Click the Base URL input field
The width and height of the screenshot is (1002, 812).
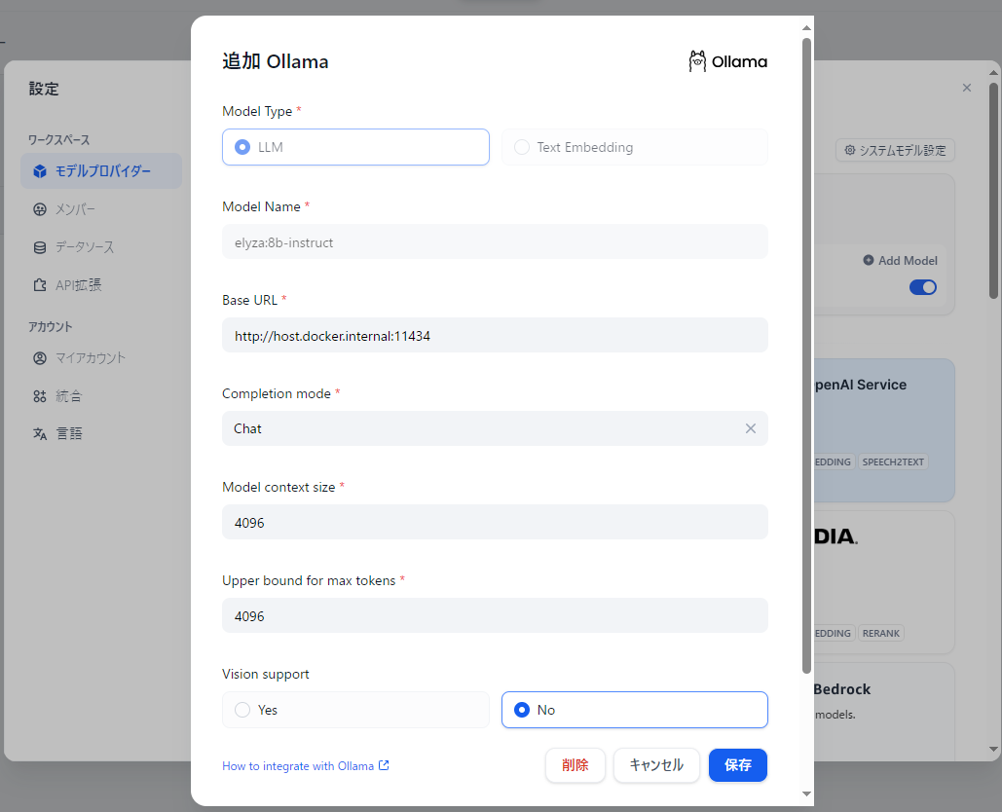(495, 335)
